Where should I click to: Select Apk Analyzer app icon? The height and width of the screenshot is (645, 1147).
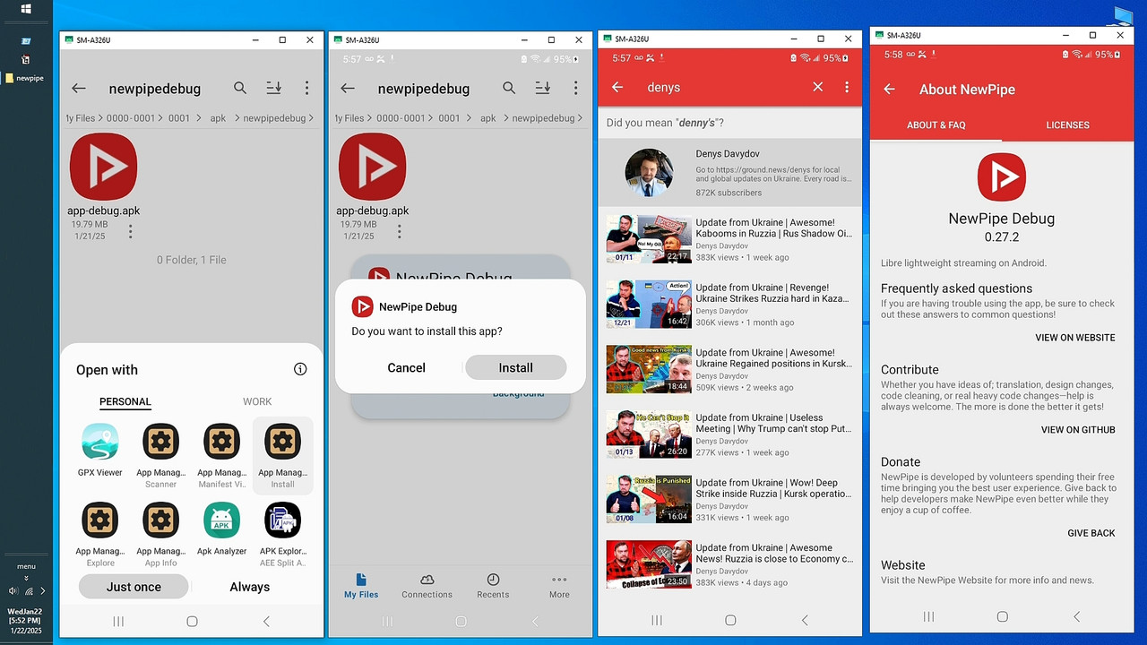click(x=221, y=529)
